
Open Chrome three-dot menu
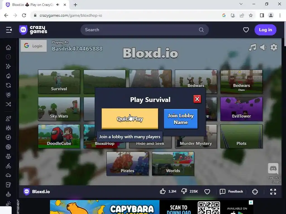[280, 16]
